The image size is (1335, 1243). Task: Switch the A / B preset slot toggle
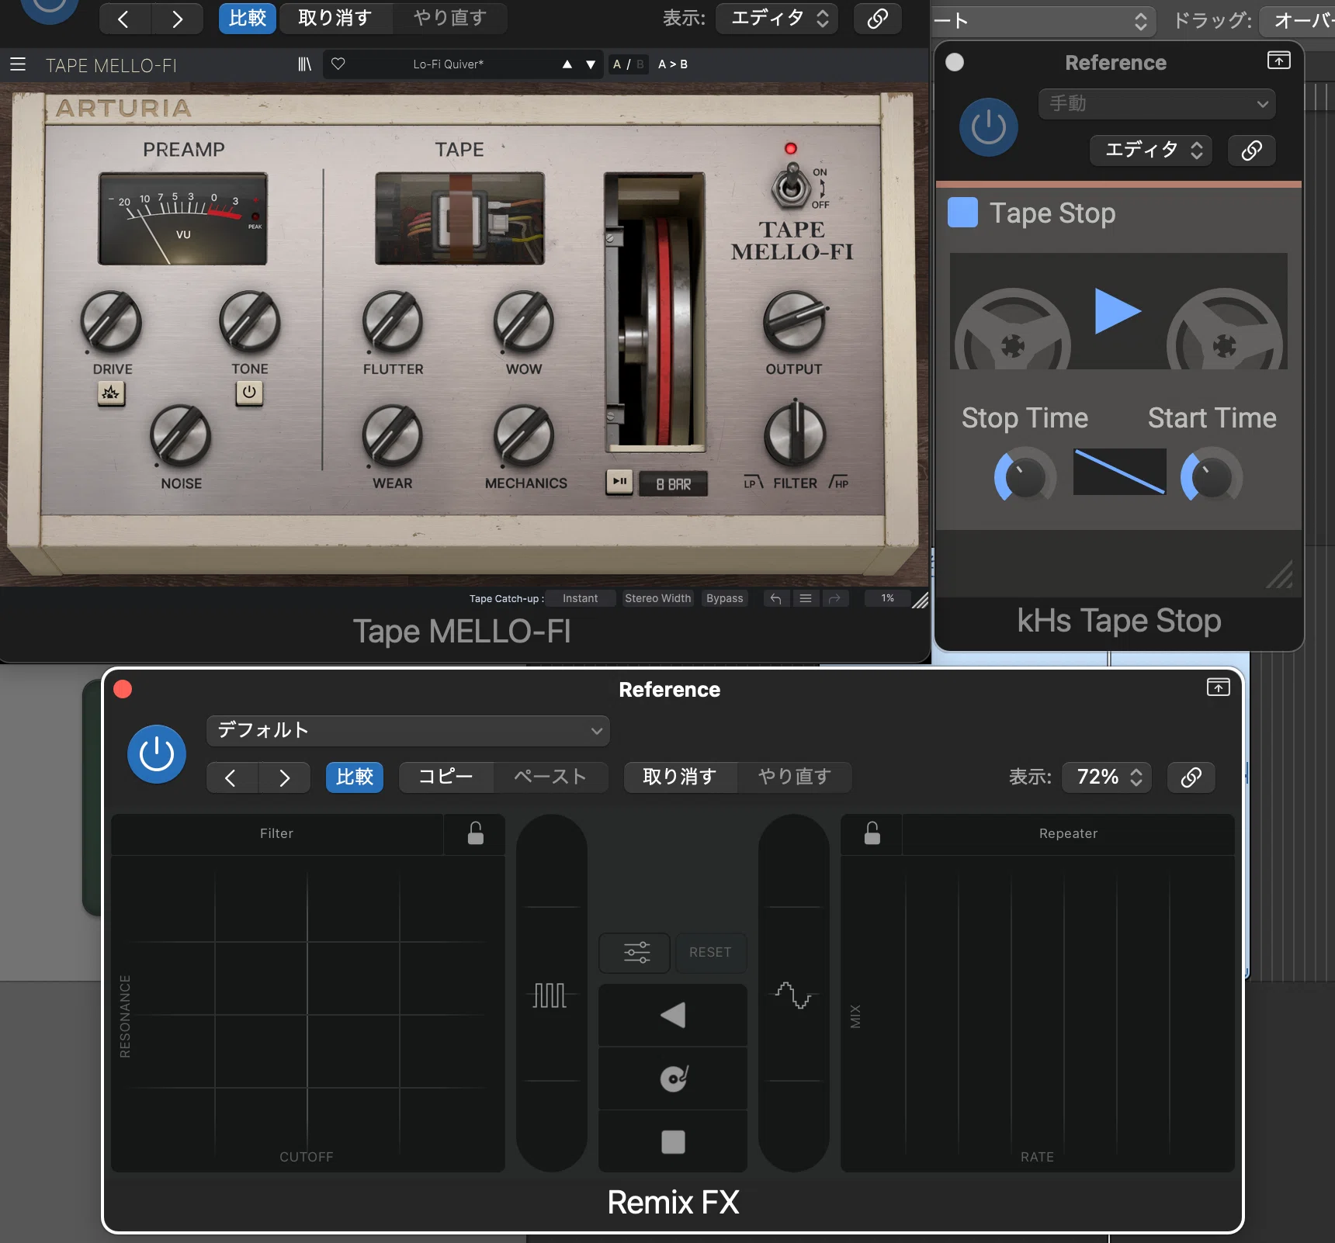pyautogui.click(x=628, y=64)
